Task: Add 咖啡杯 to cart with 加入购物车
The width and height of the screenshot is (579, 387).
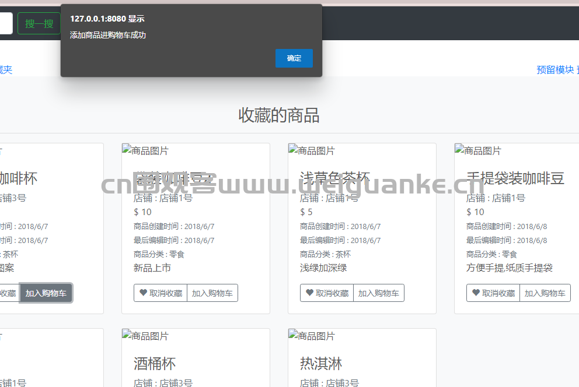Action: click(x=46, y=293)
